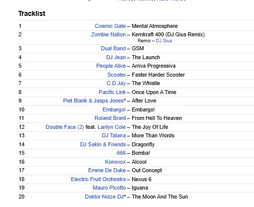Viewport: 254px width, 207px height.
Task: Click the Mauro Picotto artist link
Action: point(109,188)
